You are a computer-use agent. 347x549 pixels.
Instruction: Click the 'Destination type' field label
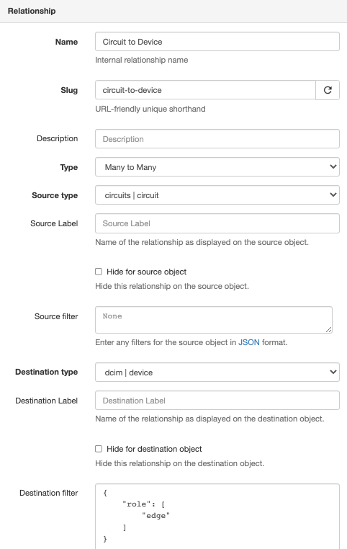point(47,372)
